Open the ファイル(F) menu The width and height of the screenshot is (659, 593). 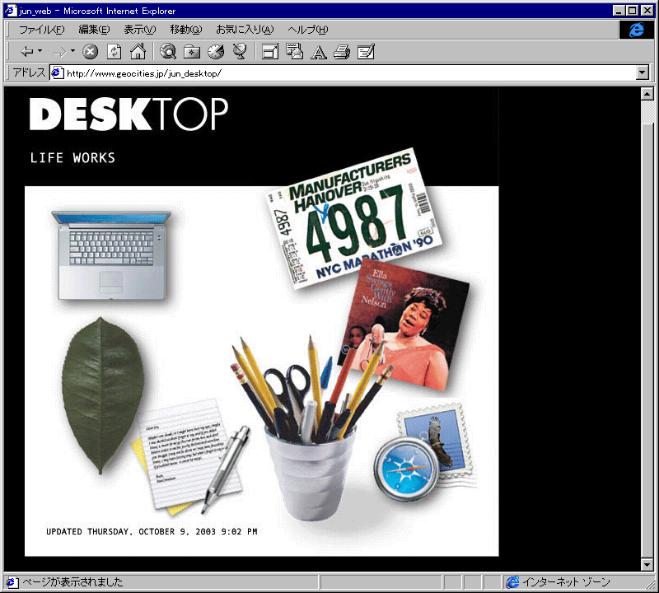click(42, 30)
